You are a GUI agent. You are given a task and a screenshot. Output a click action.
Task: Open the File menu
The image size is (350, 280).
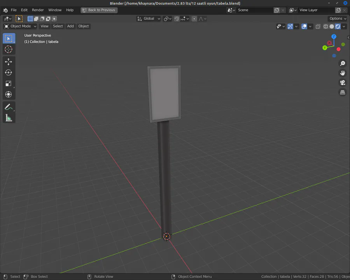click(x=14, y=10)
